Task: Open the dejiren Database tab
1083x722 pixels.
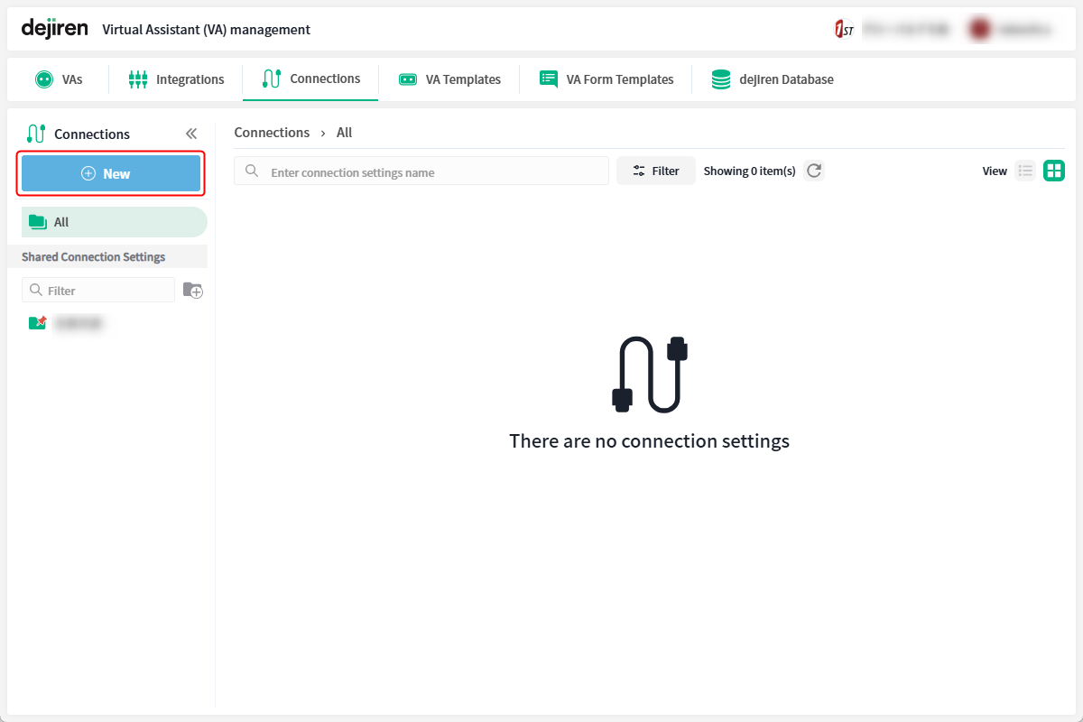Action: click(773, 79)
